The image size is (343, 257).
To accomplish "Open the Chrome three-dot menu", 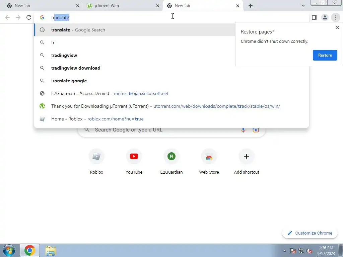I will [x=336, y=17].
